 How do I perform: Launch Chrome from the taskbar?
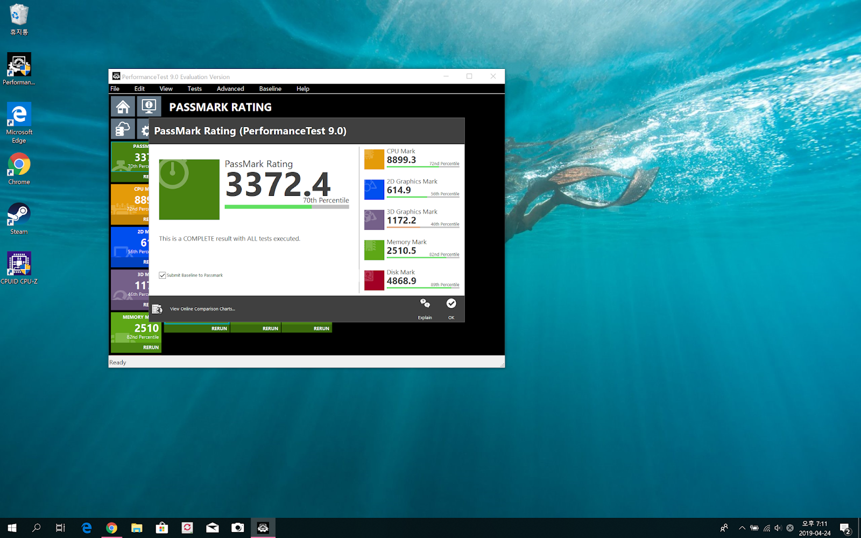tap(111, 528)
